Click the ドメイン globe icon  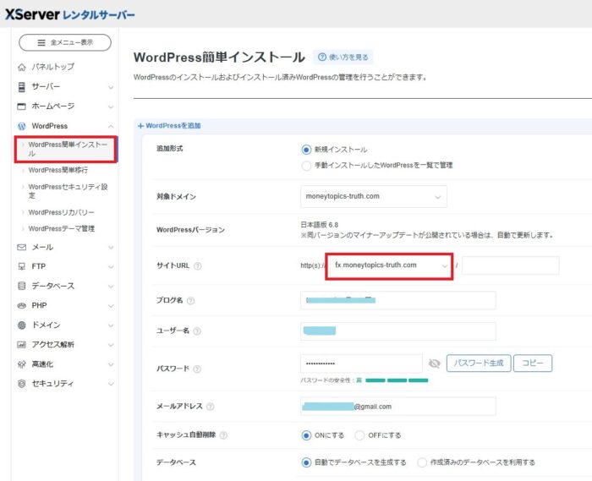(22, 325)
